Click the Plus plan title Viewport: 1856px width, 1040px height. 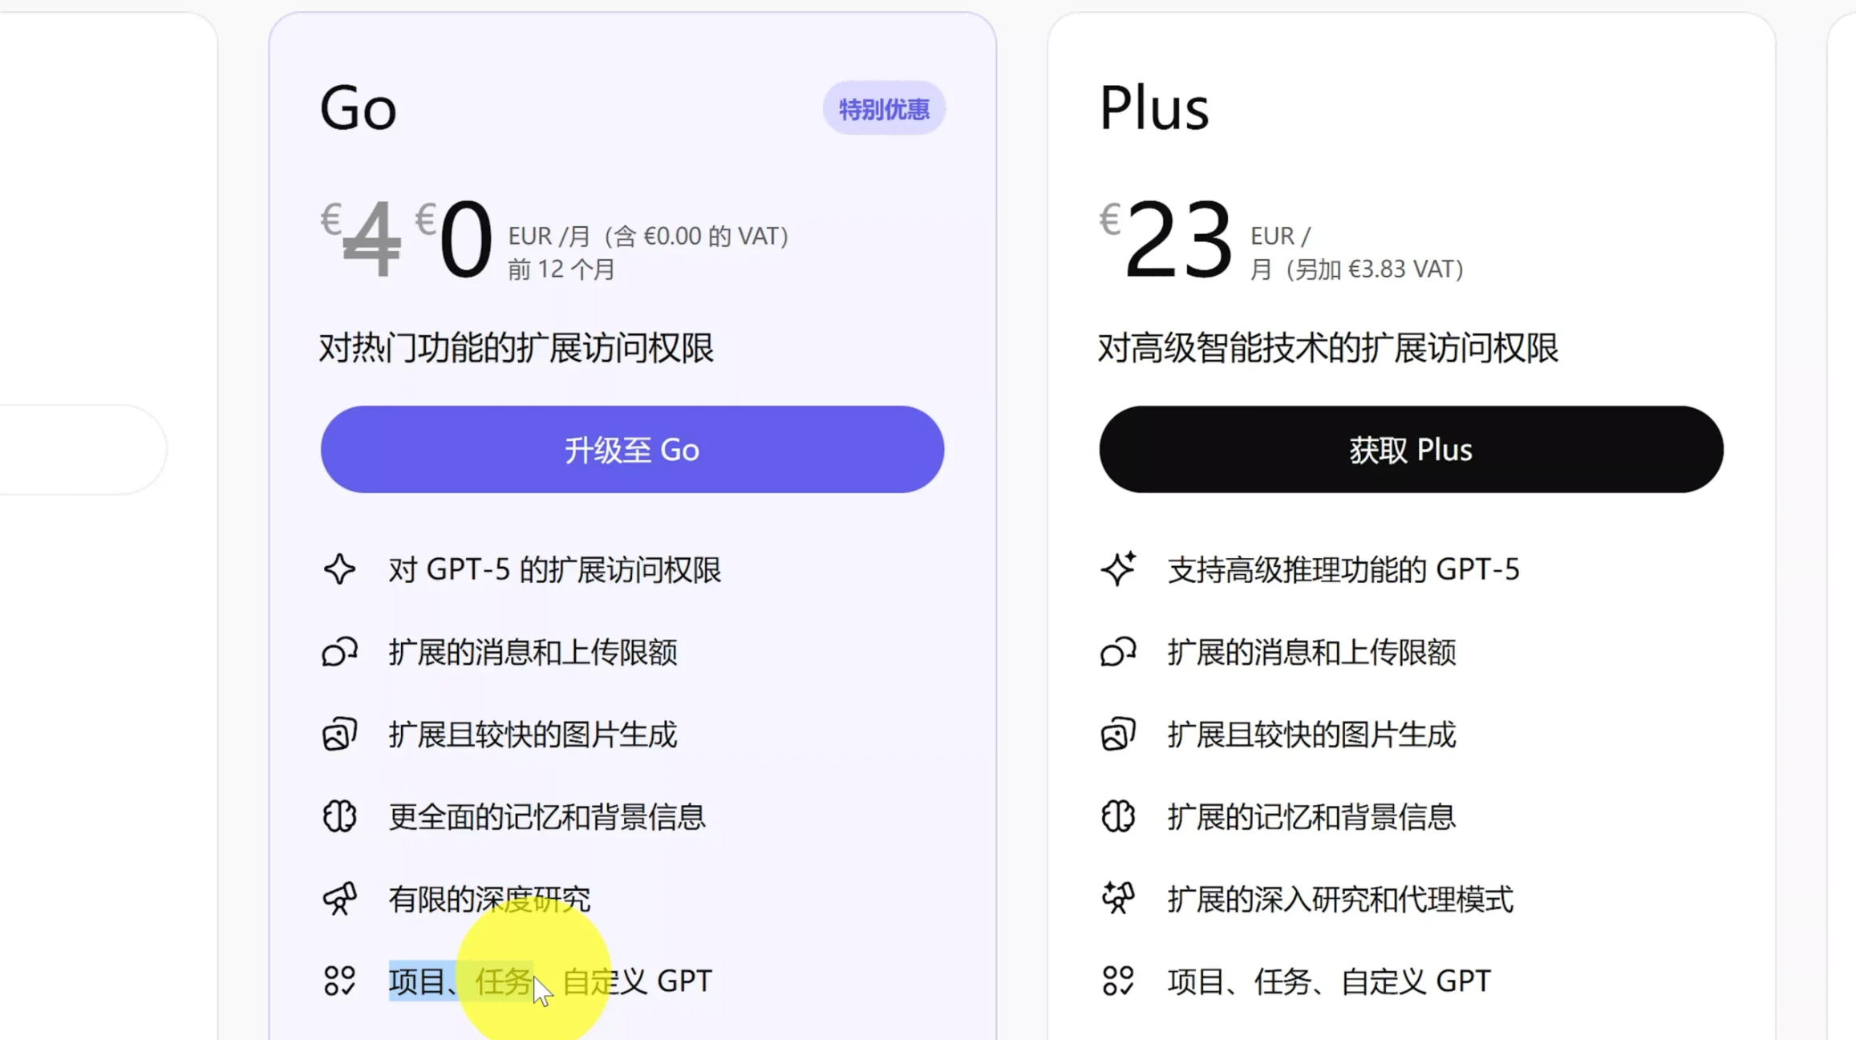coord(1155,107)
